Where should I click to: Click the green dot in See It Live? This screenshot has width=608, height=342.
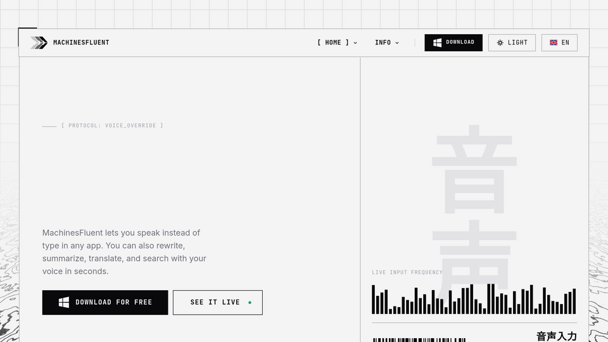(x=250, y=303)
